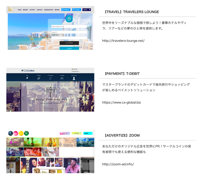Open ZOOM cyan English language dropdown
The height and width of the screenshot is (177, 199).
[88, 133]
